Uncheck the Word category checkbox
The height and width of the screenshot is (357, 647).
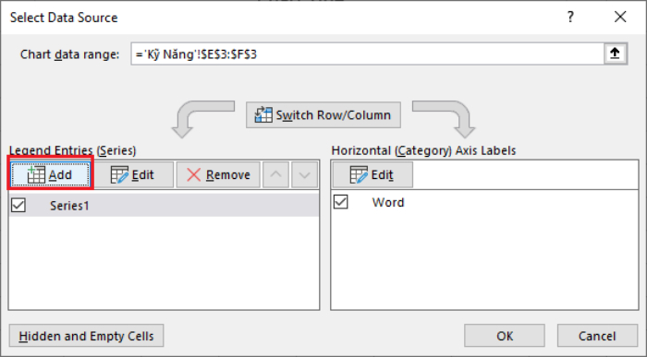click(341, 202)
